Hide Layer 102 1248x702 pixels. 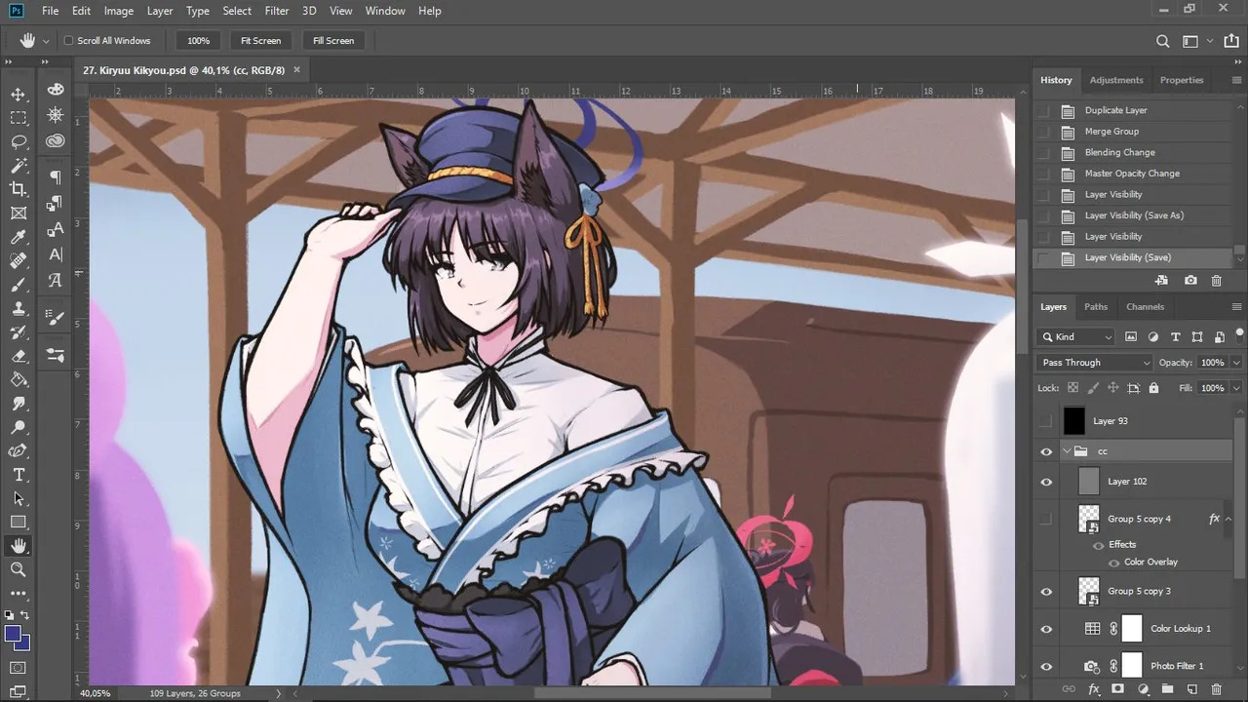(x=1046, y=482)
